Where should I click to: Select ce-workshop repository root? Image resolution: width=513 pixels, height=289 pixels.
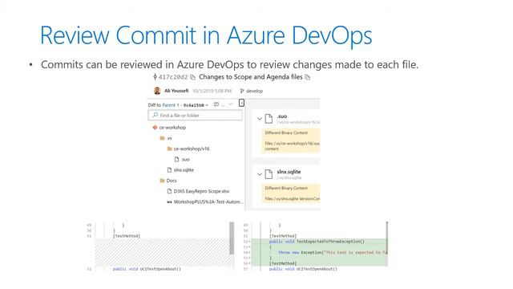click(x=172, y=128)
